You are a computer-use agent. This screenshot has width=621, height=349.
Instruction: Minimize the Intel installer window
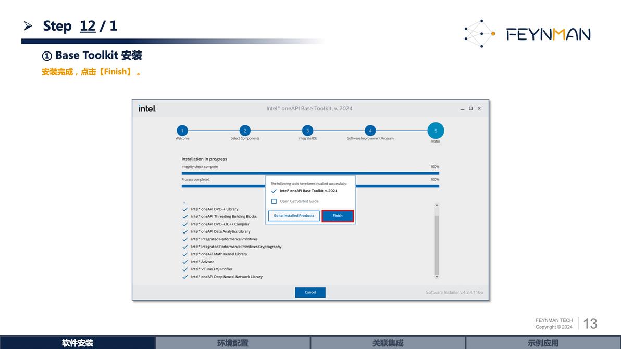tap(462, 109)
